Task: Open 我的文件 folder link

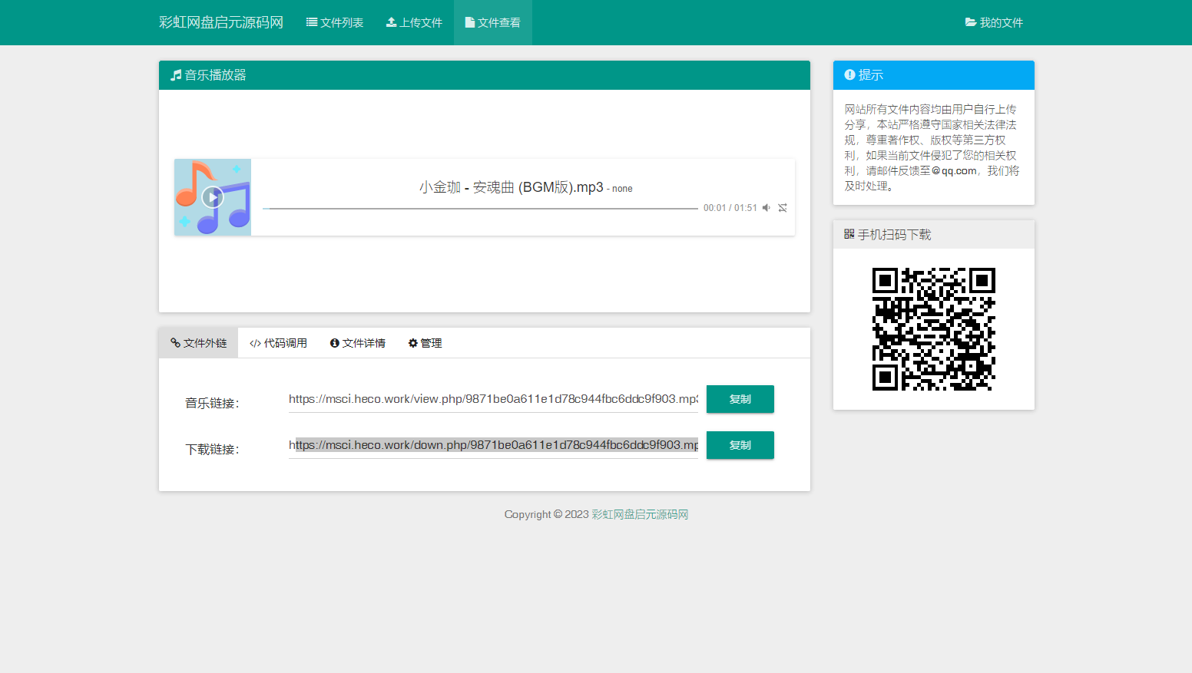Action: coord(994,23)
